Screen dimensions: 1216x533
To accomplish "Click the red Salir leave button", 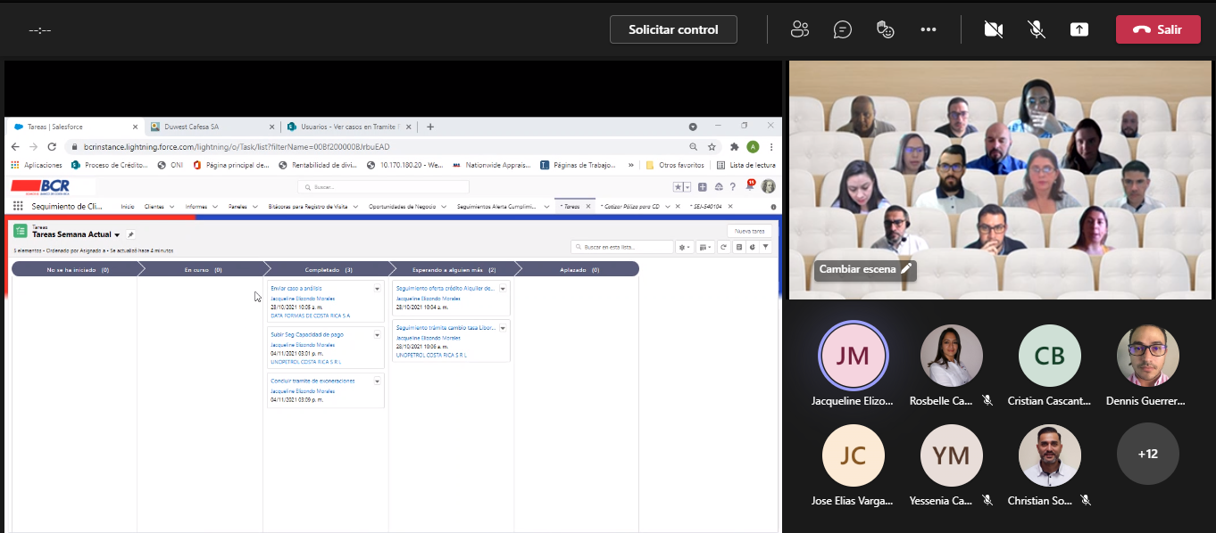I will tap(1158, 29).
